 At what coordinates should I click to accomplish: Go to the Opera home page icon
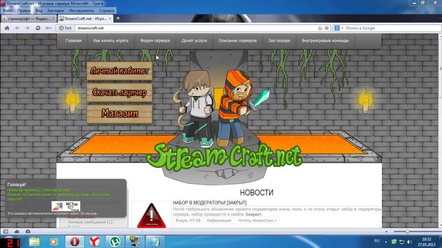click(x=7, y=28)
